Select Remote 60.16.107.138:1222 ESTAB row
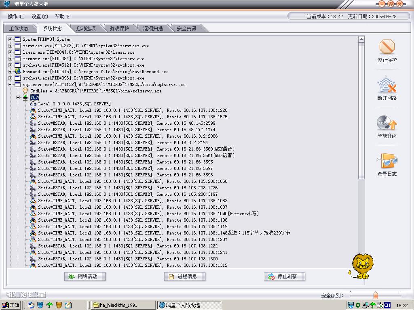The height and width of the screenshot is (310, 414). [x=128, y=246]
